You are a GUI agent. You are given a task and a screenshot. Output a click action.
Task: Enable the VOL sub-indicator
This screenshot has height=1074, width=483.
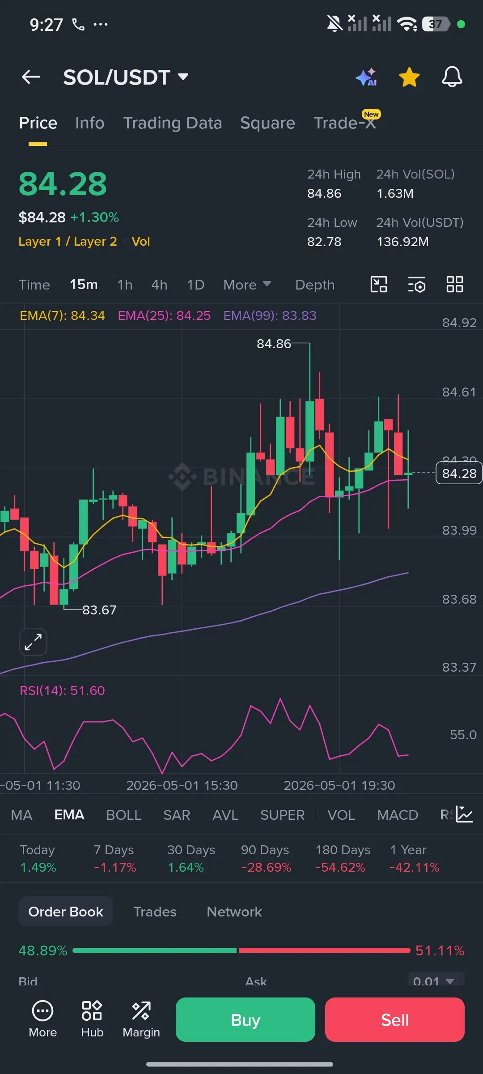(341, 815)
